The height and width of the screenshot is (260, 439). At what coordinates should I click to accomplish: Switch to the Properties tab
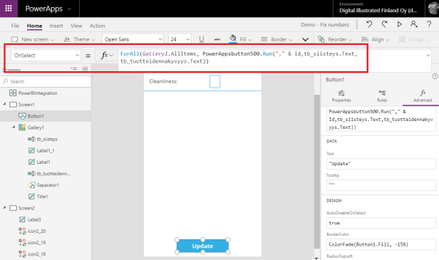341,96
